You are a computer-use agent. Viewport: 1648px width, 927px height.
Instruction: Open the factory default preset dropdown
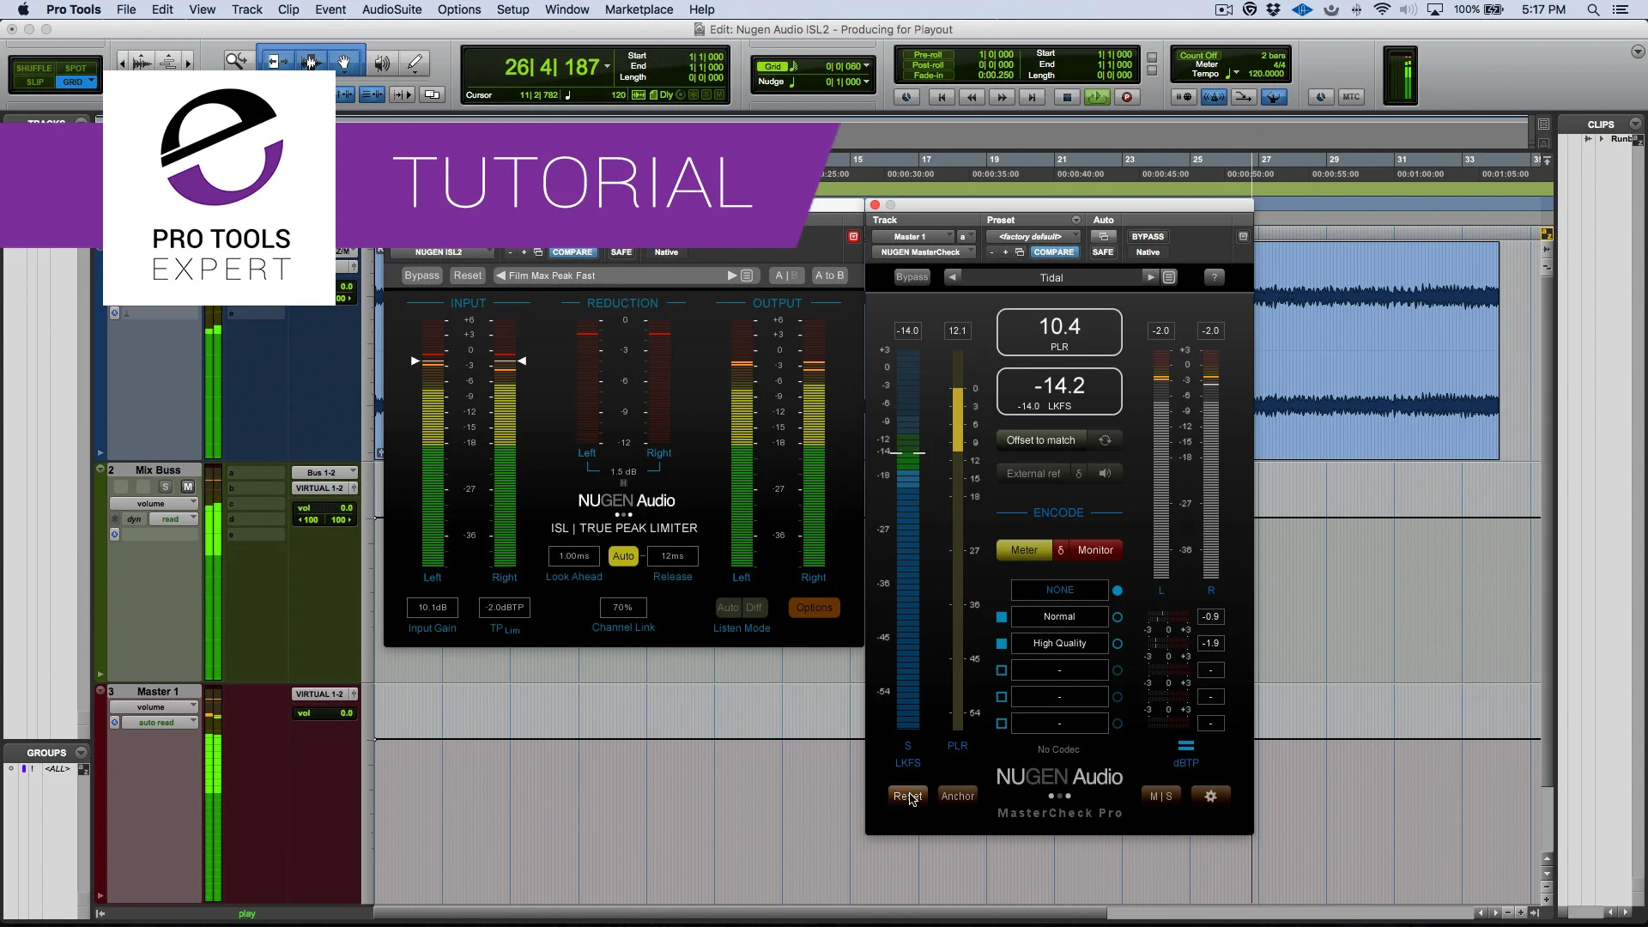point(1032,236)
